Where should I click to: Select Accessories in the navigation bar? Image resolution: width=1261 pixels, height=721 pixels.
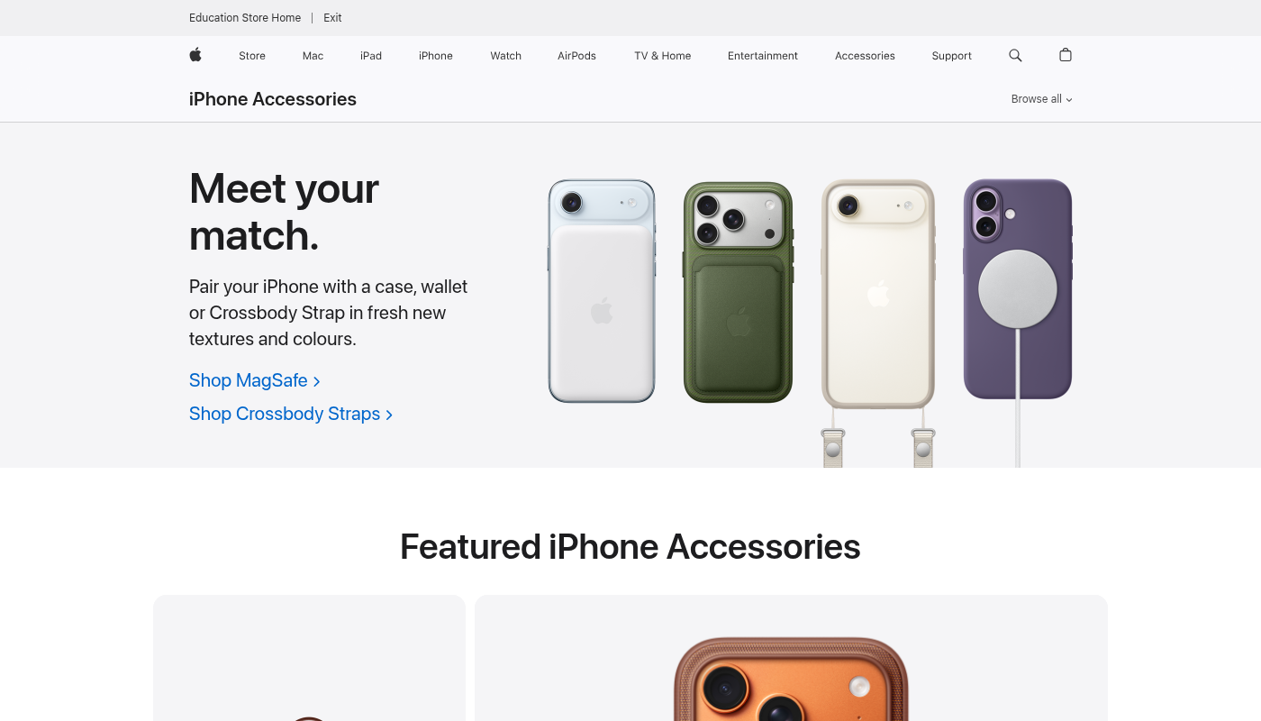865,56
